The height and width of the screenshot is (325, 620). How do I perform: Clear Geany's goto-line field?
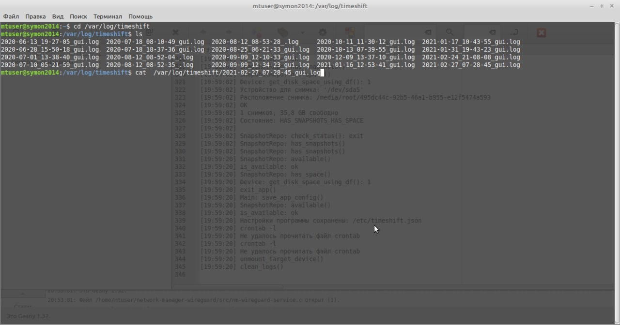click(491, 32)
